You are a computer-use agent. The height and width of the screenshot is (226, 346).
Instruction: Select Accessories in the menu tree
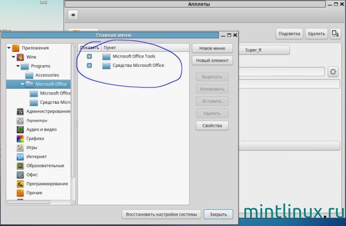tap(47, 75)
